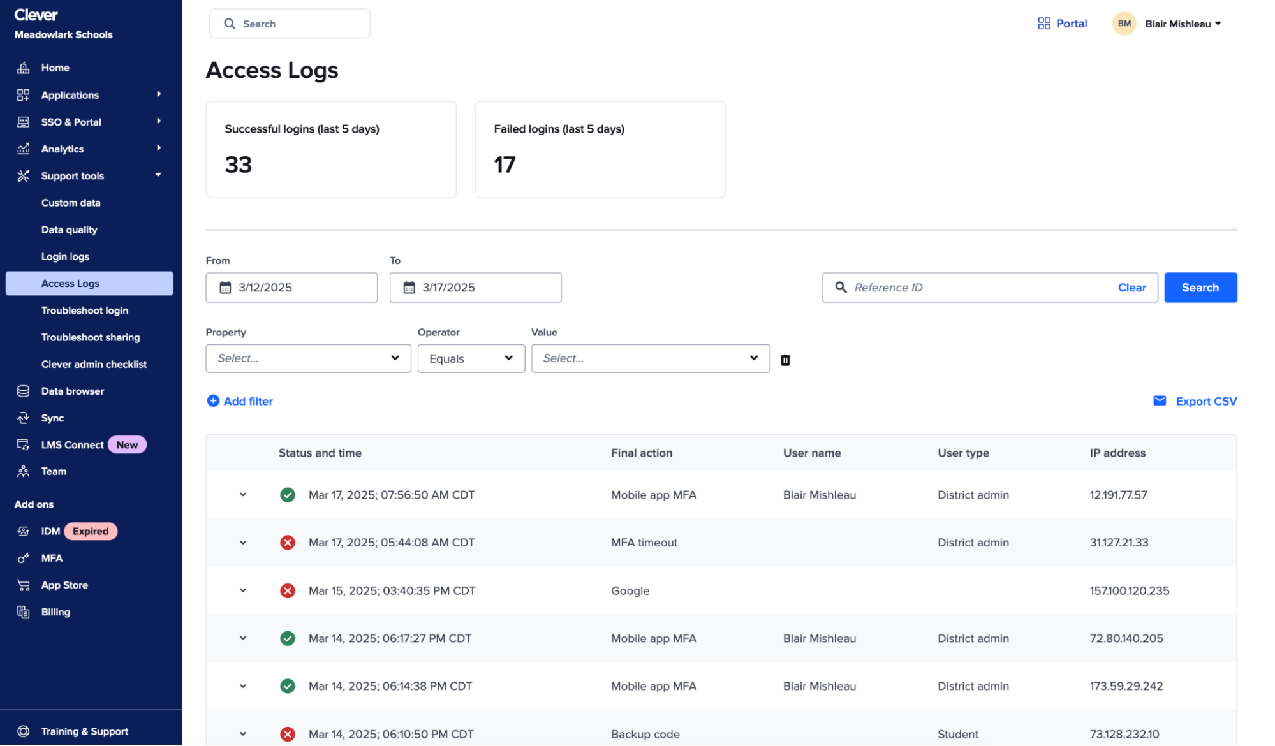Open the Home section via its icon
1275x746 pixels.
(23, 68)
